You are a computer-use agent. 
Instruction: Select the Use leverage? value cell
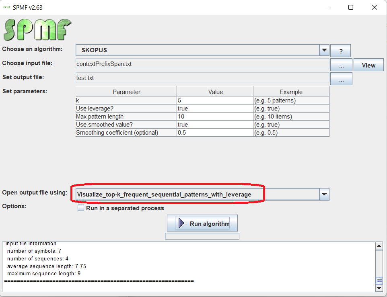tap(214, 109)
